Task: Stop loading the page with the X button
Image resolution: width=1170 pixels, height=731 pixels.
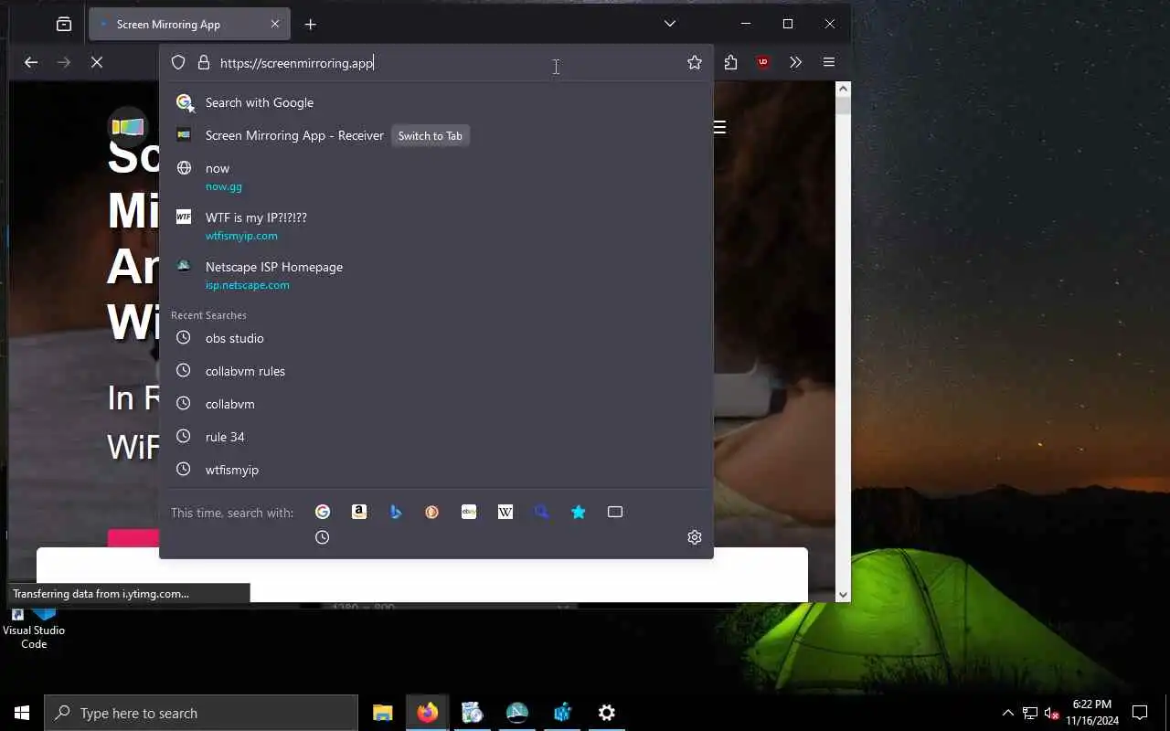Action: point(97,62)
